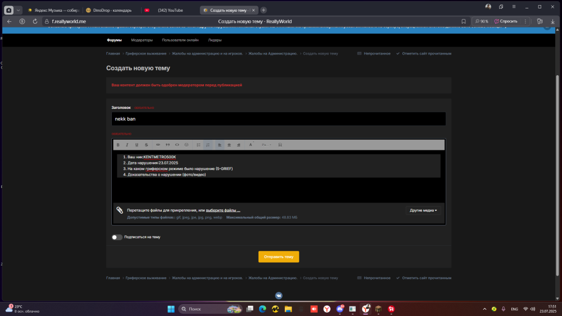Click the ENG language indicator
The height and width of the screenshot is (316, 562).
[x=514, y=309]
